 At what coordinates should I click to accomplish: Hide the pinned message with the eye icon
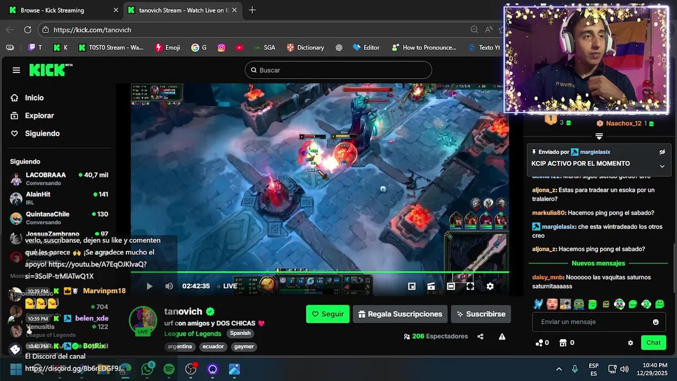(662, 152)
